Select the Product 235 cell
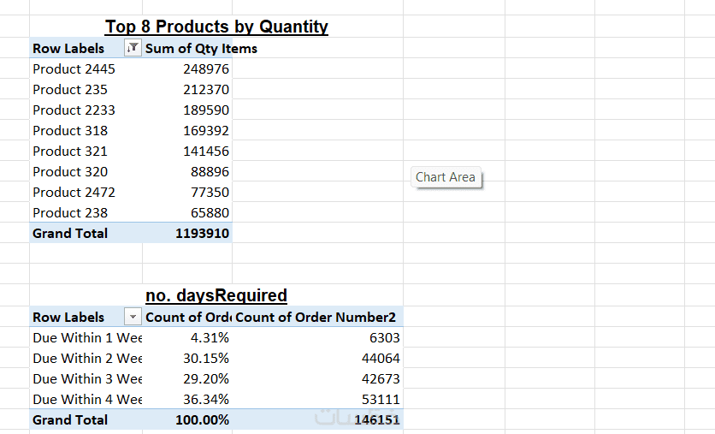Screen dimensions: 715x434 click(x=70, y=90)
